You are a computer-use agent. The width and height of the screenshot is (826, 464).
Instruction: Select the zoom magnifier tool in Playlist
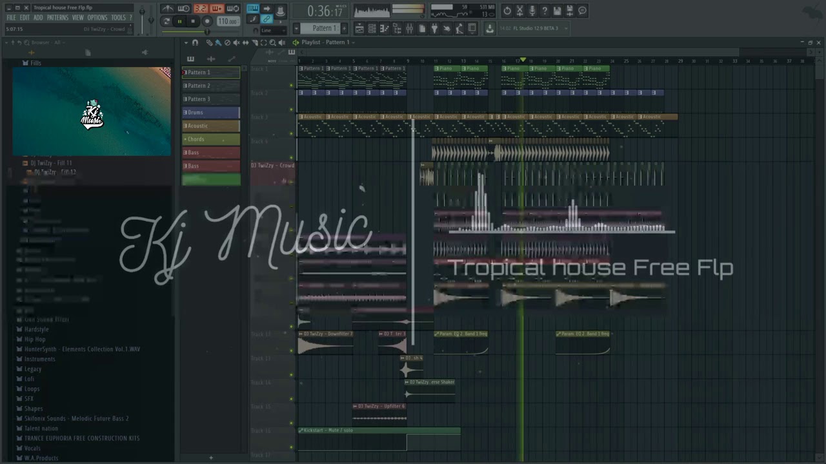point(272,42)
